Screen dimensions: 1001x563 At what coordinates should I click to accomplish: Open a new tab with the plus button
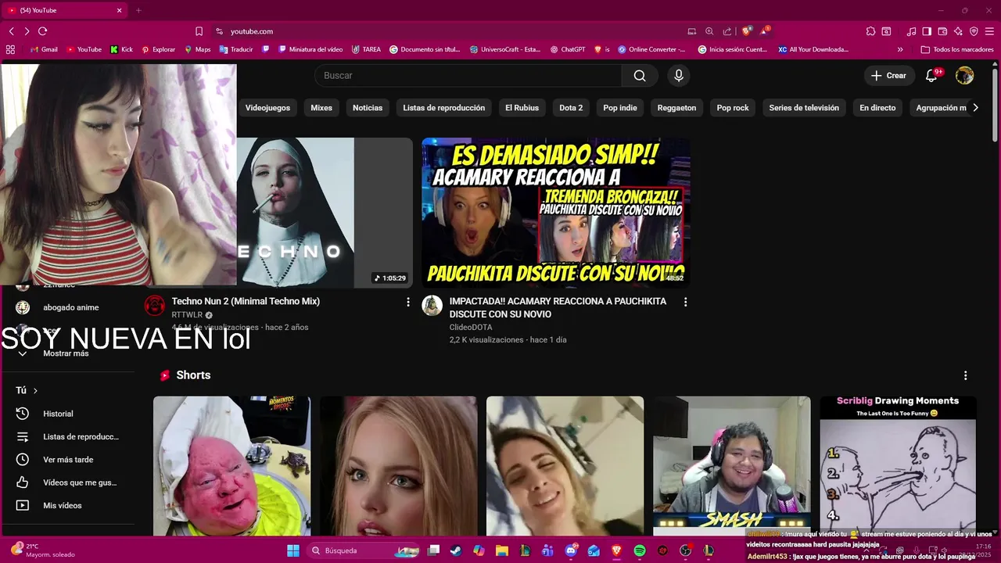[x=138, y=10]
